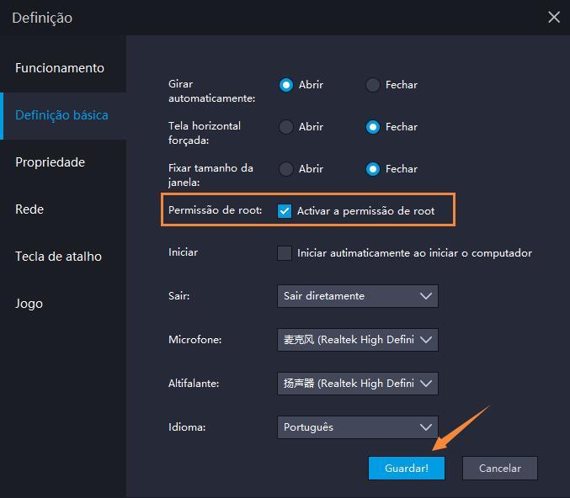Select Fechar for Fixar tamanho da janela
The height and width of the screenshot is (498, 570).
373,169
